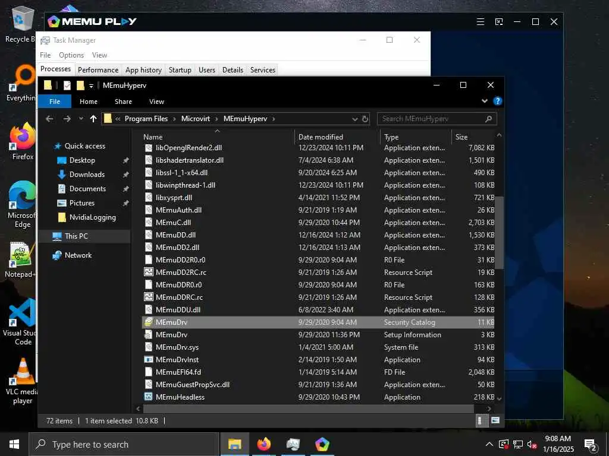Click the network tray icon

(x=518, y=444)
